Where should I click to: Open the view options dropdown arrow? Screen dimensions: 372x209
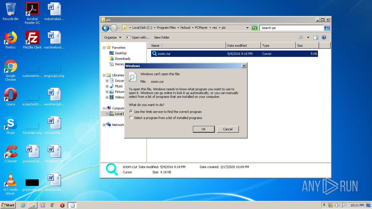pos(308,37)
